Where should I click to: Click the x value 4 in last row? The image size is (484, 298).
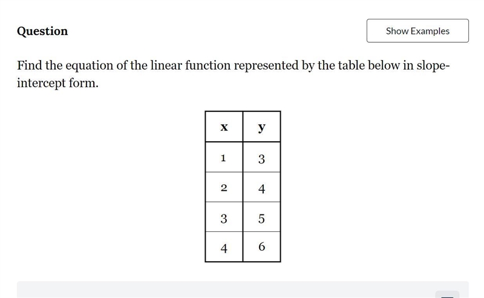pyautogui.click(x=224, y=247)
